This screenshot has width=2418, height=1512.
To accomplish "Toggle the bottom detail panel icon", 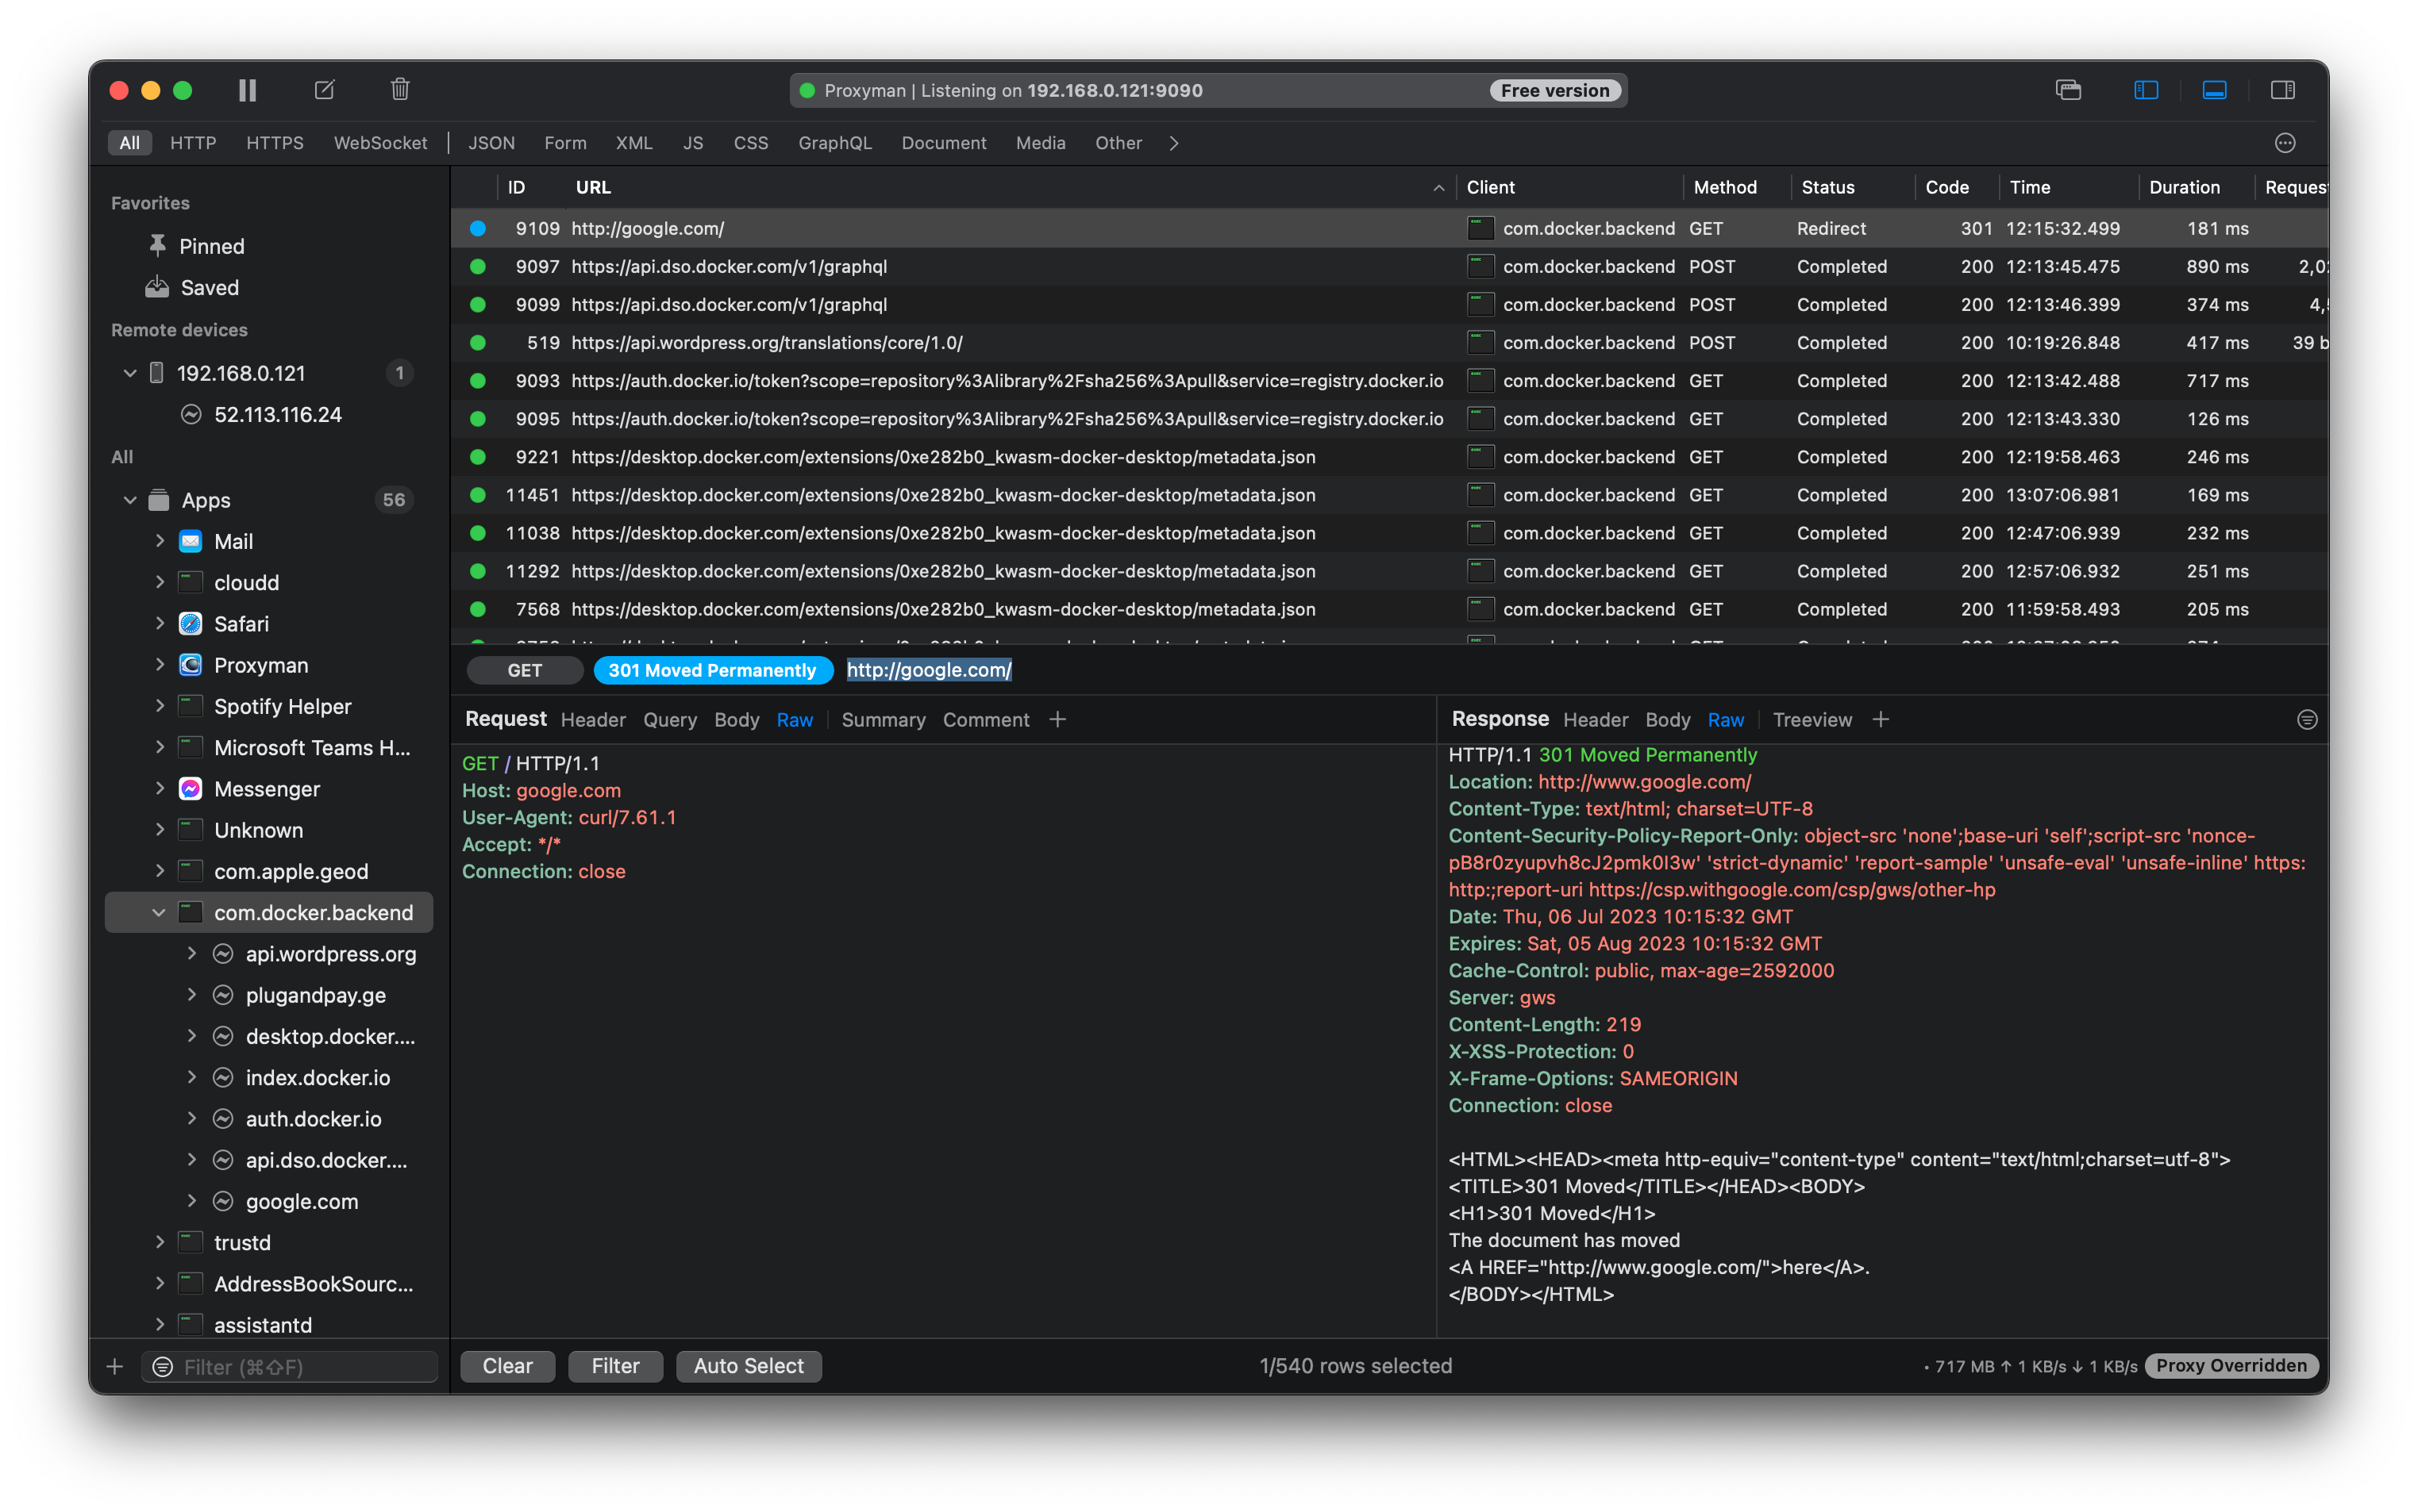I will (2215, 90).
